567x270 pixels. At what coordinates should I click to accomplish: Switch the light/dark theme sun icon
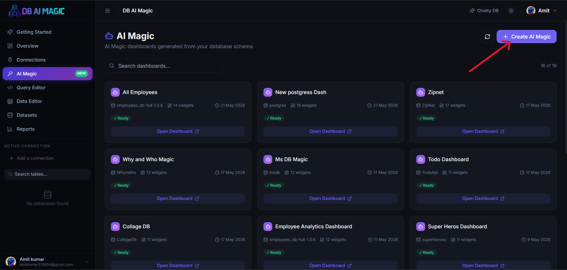(511, 11)
